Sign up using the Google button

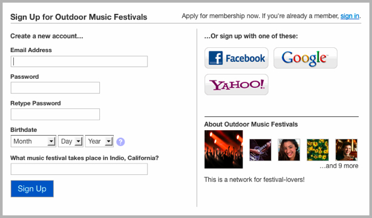(305, 58)
